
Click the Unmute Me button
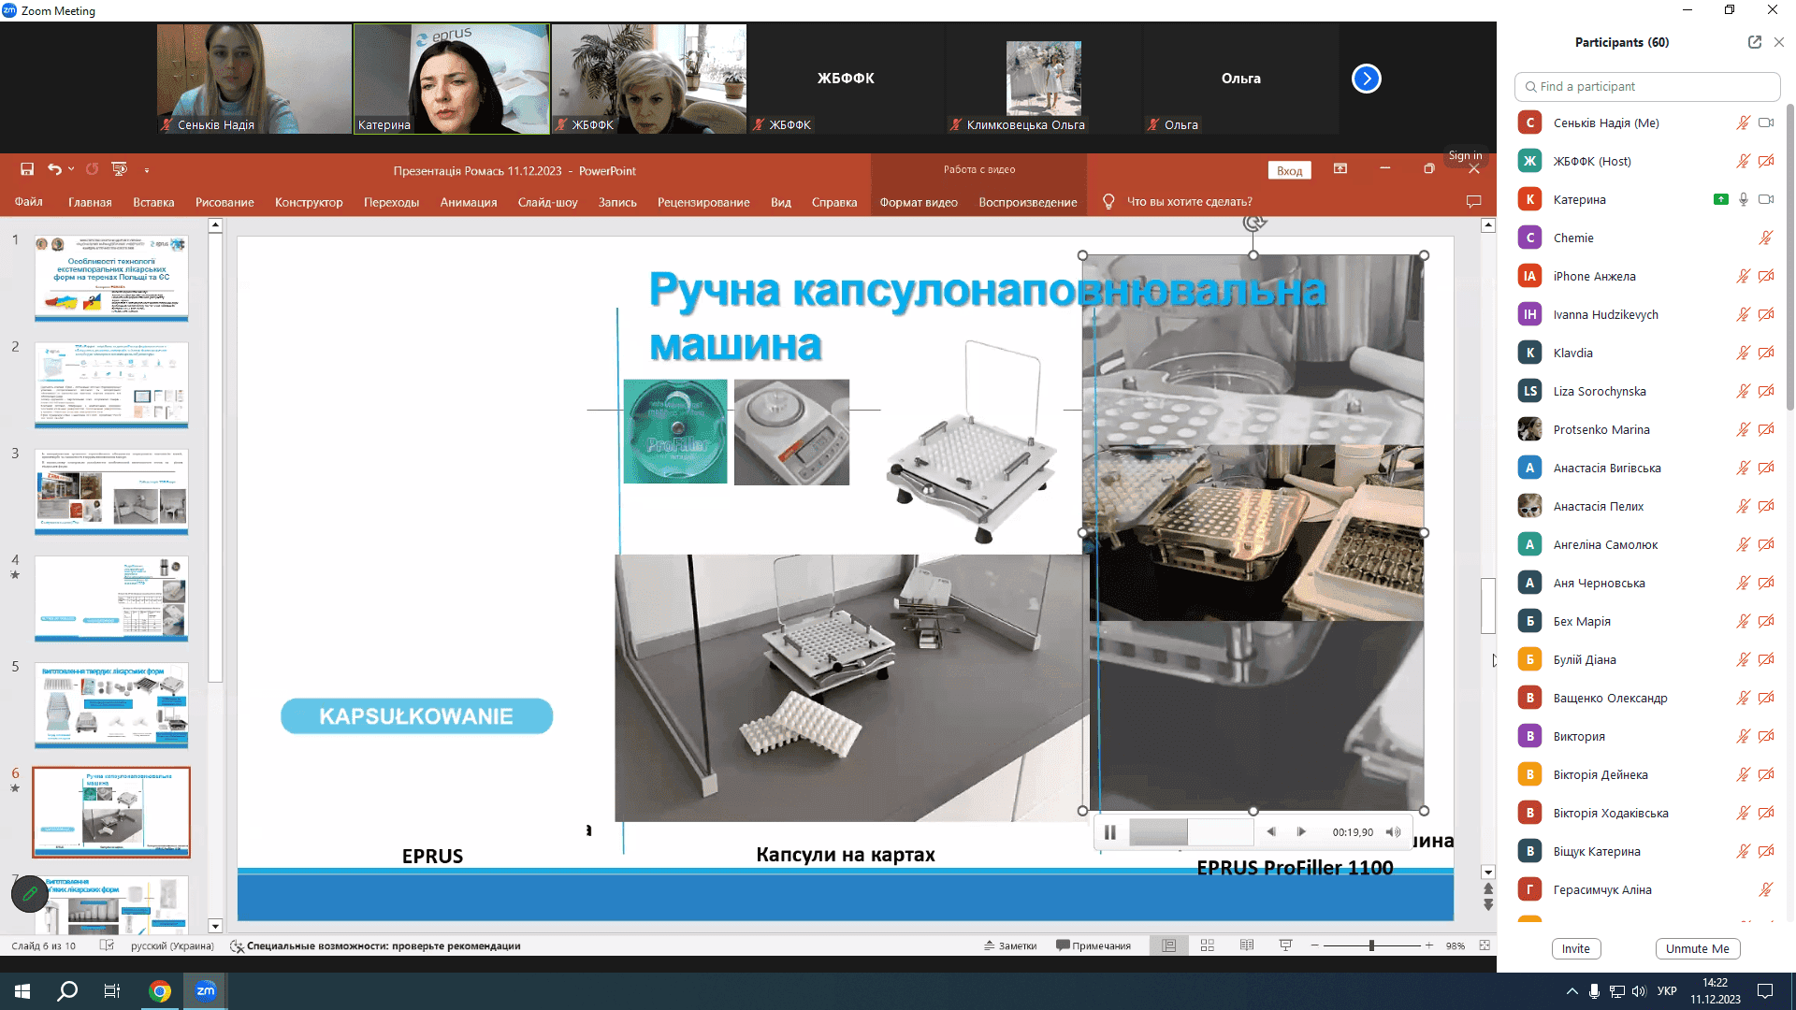(x=1698, y=948)
